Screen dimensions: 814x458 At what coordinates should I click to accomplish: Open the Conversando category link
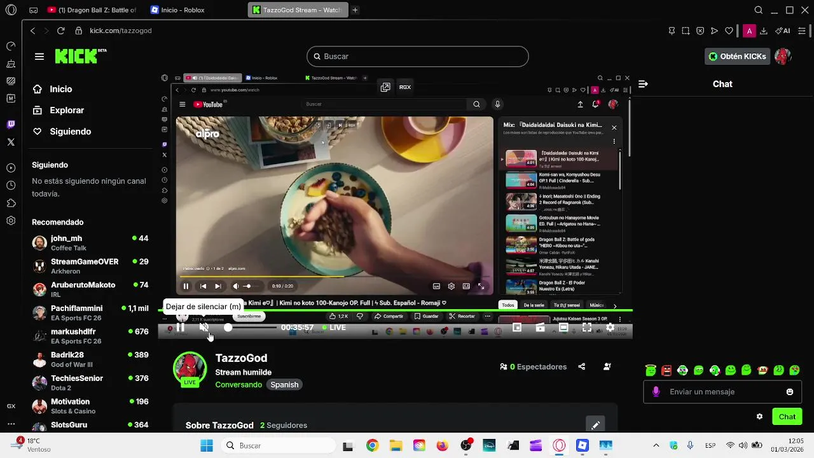(x=238, y=385)
